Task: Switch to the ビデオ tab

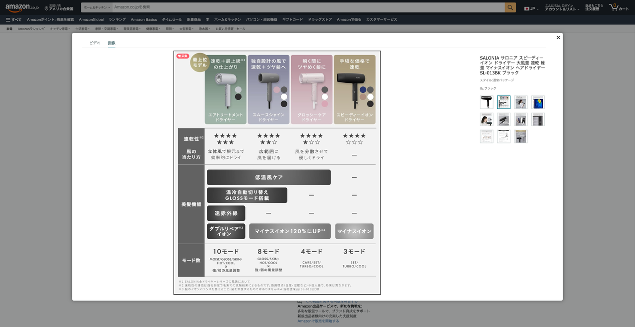Action: pyautogui.click(x=94, y=43)
